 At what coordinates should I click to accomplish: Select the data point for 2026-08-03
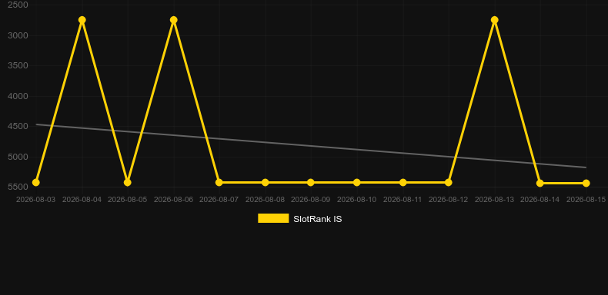35,182
